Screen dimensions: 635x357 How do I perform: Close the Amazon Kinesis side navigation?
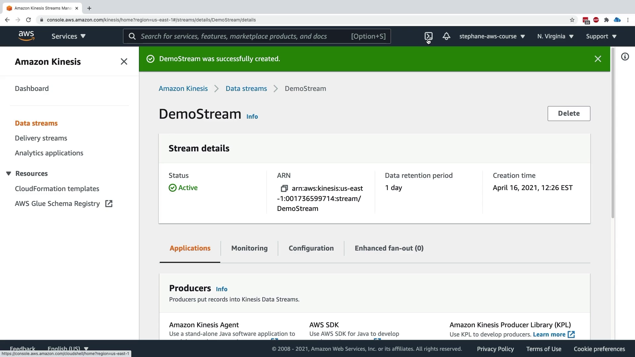coord(124,62)
